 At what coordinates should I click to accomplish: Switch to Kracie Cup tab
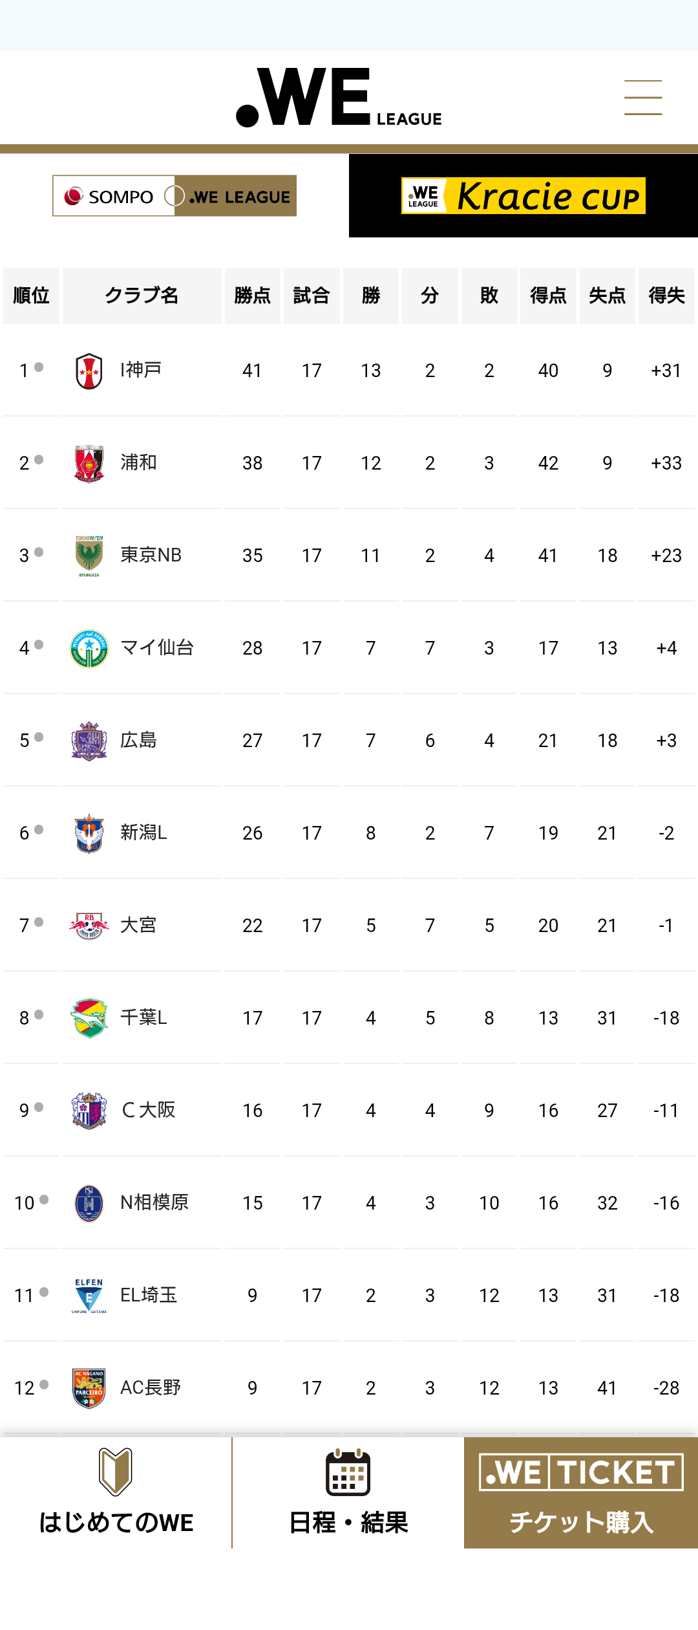pos(523,195)
